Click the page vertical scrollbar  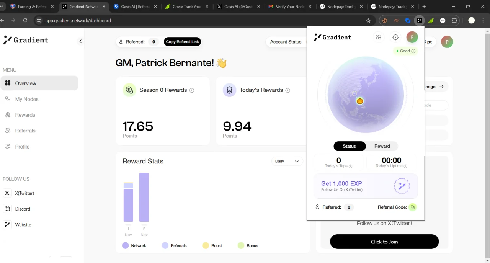[x=487, y=145]
